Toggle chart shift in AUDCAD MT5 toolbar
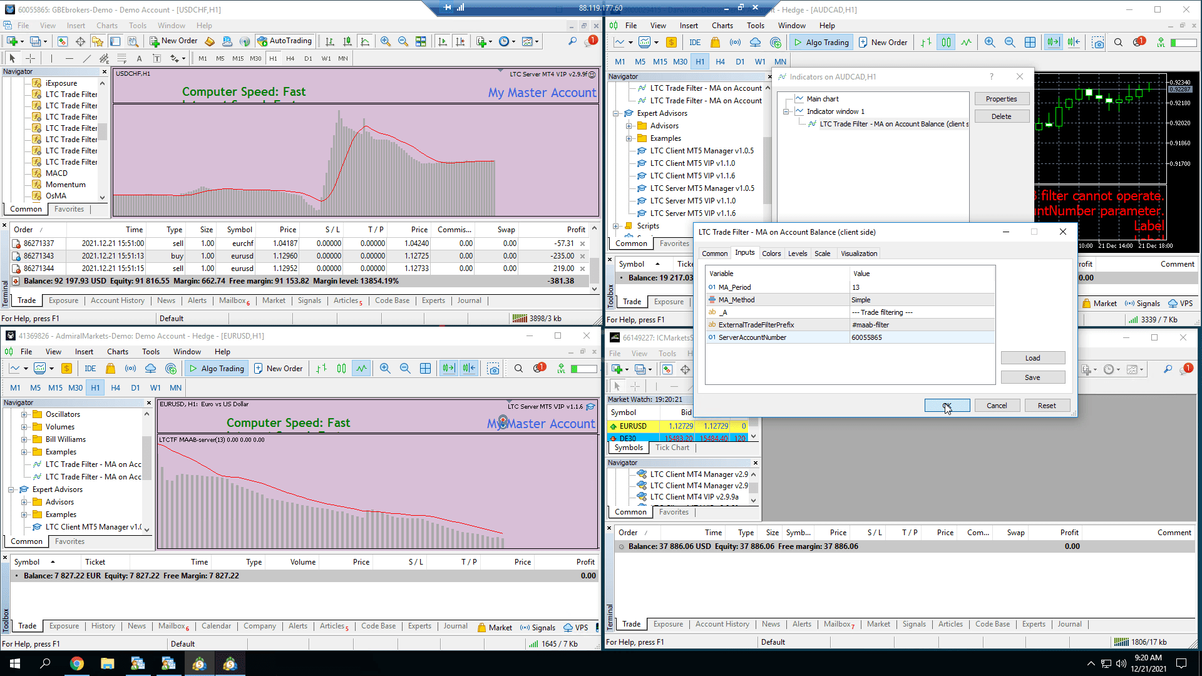 pyautogui.click(x=1074, y=43)
